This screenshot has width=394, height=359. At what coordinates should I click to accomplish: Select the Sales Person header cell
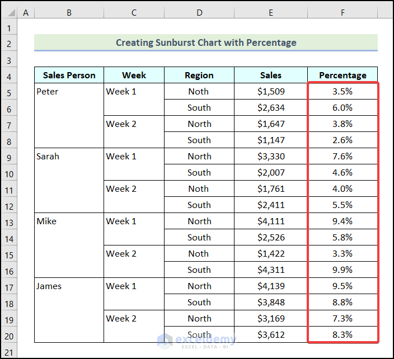coord(69,75)
